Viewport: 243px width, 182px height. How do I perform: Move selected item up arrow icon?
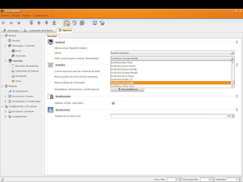tap(39, 23)
